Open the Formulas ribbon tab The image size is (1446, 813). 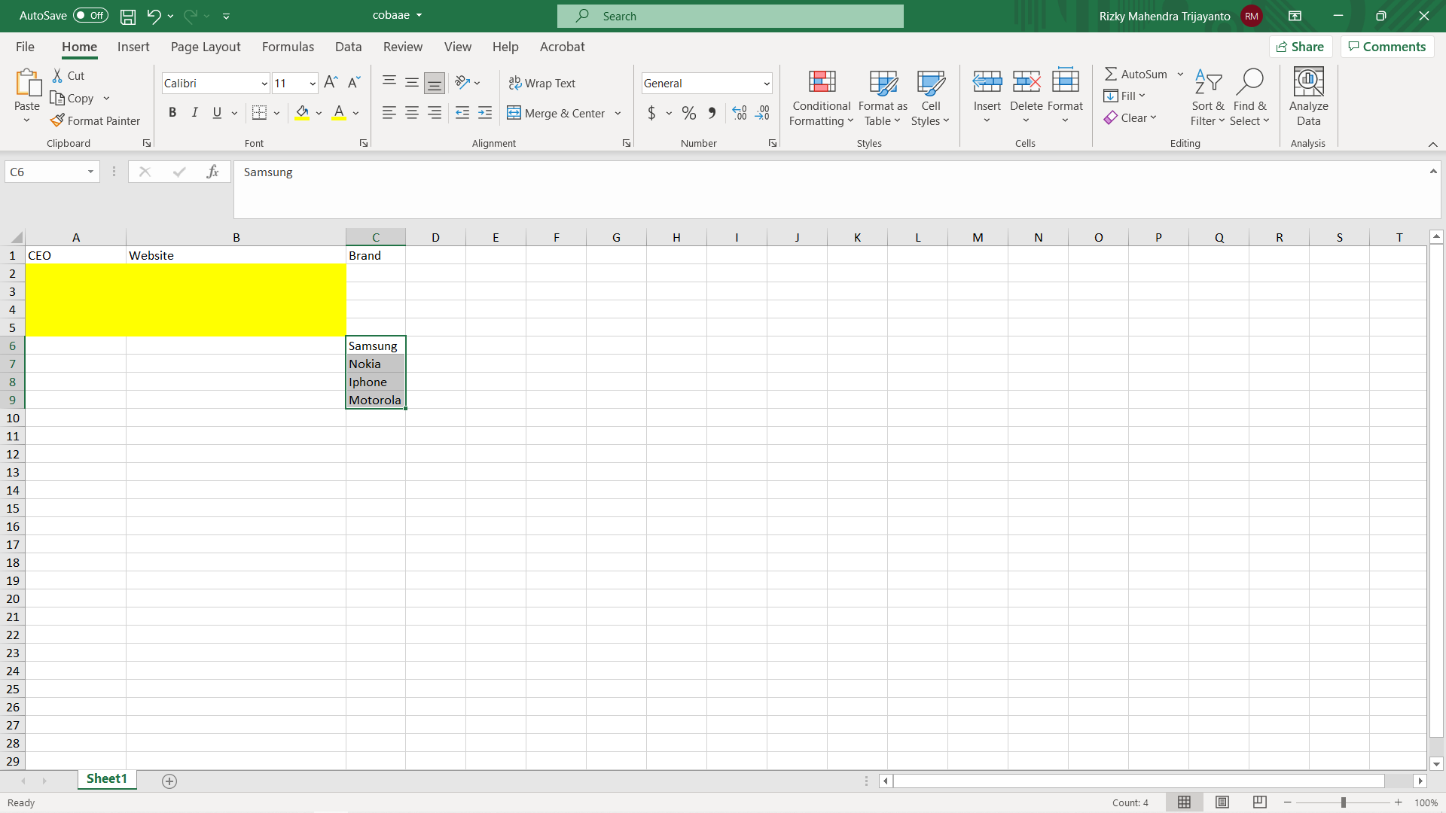click(x=288, y=47)
